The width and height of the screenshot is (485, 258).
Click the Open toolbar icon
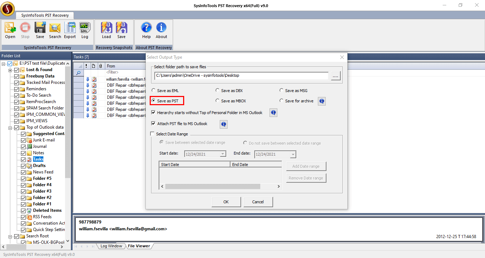pyautogui.click(x=10, y=30)
